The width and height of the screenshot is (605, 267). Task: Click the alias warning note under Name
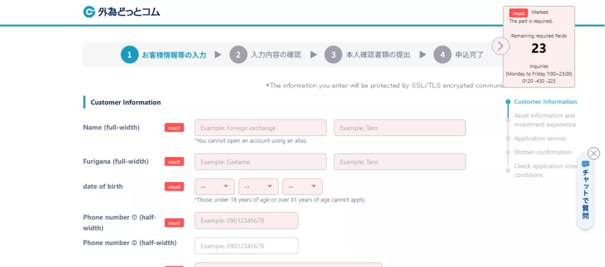click(x=251, y=141)
